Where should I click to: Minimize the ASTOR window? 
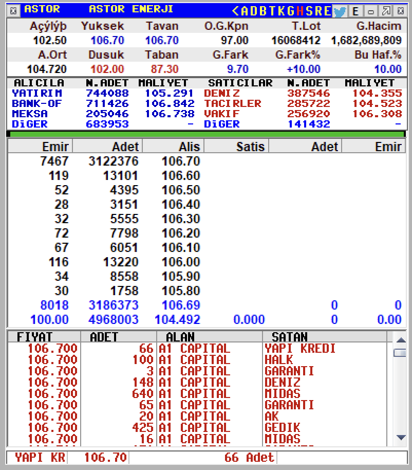(x=371, y=11)
